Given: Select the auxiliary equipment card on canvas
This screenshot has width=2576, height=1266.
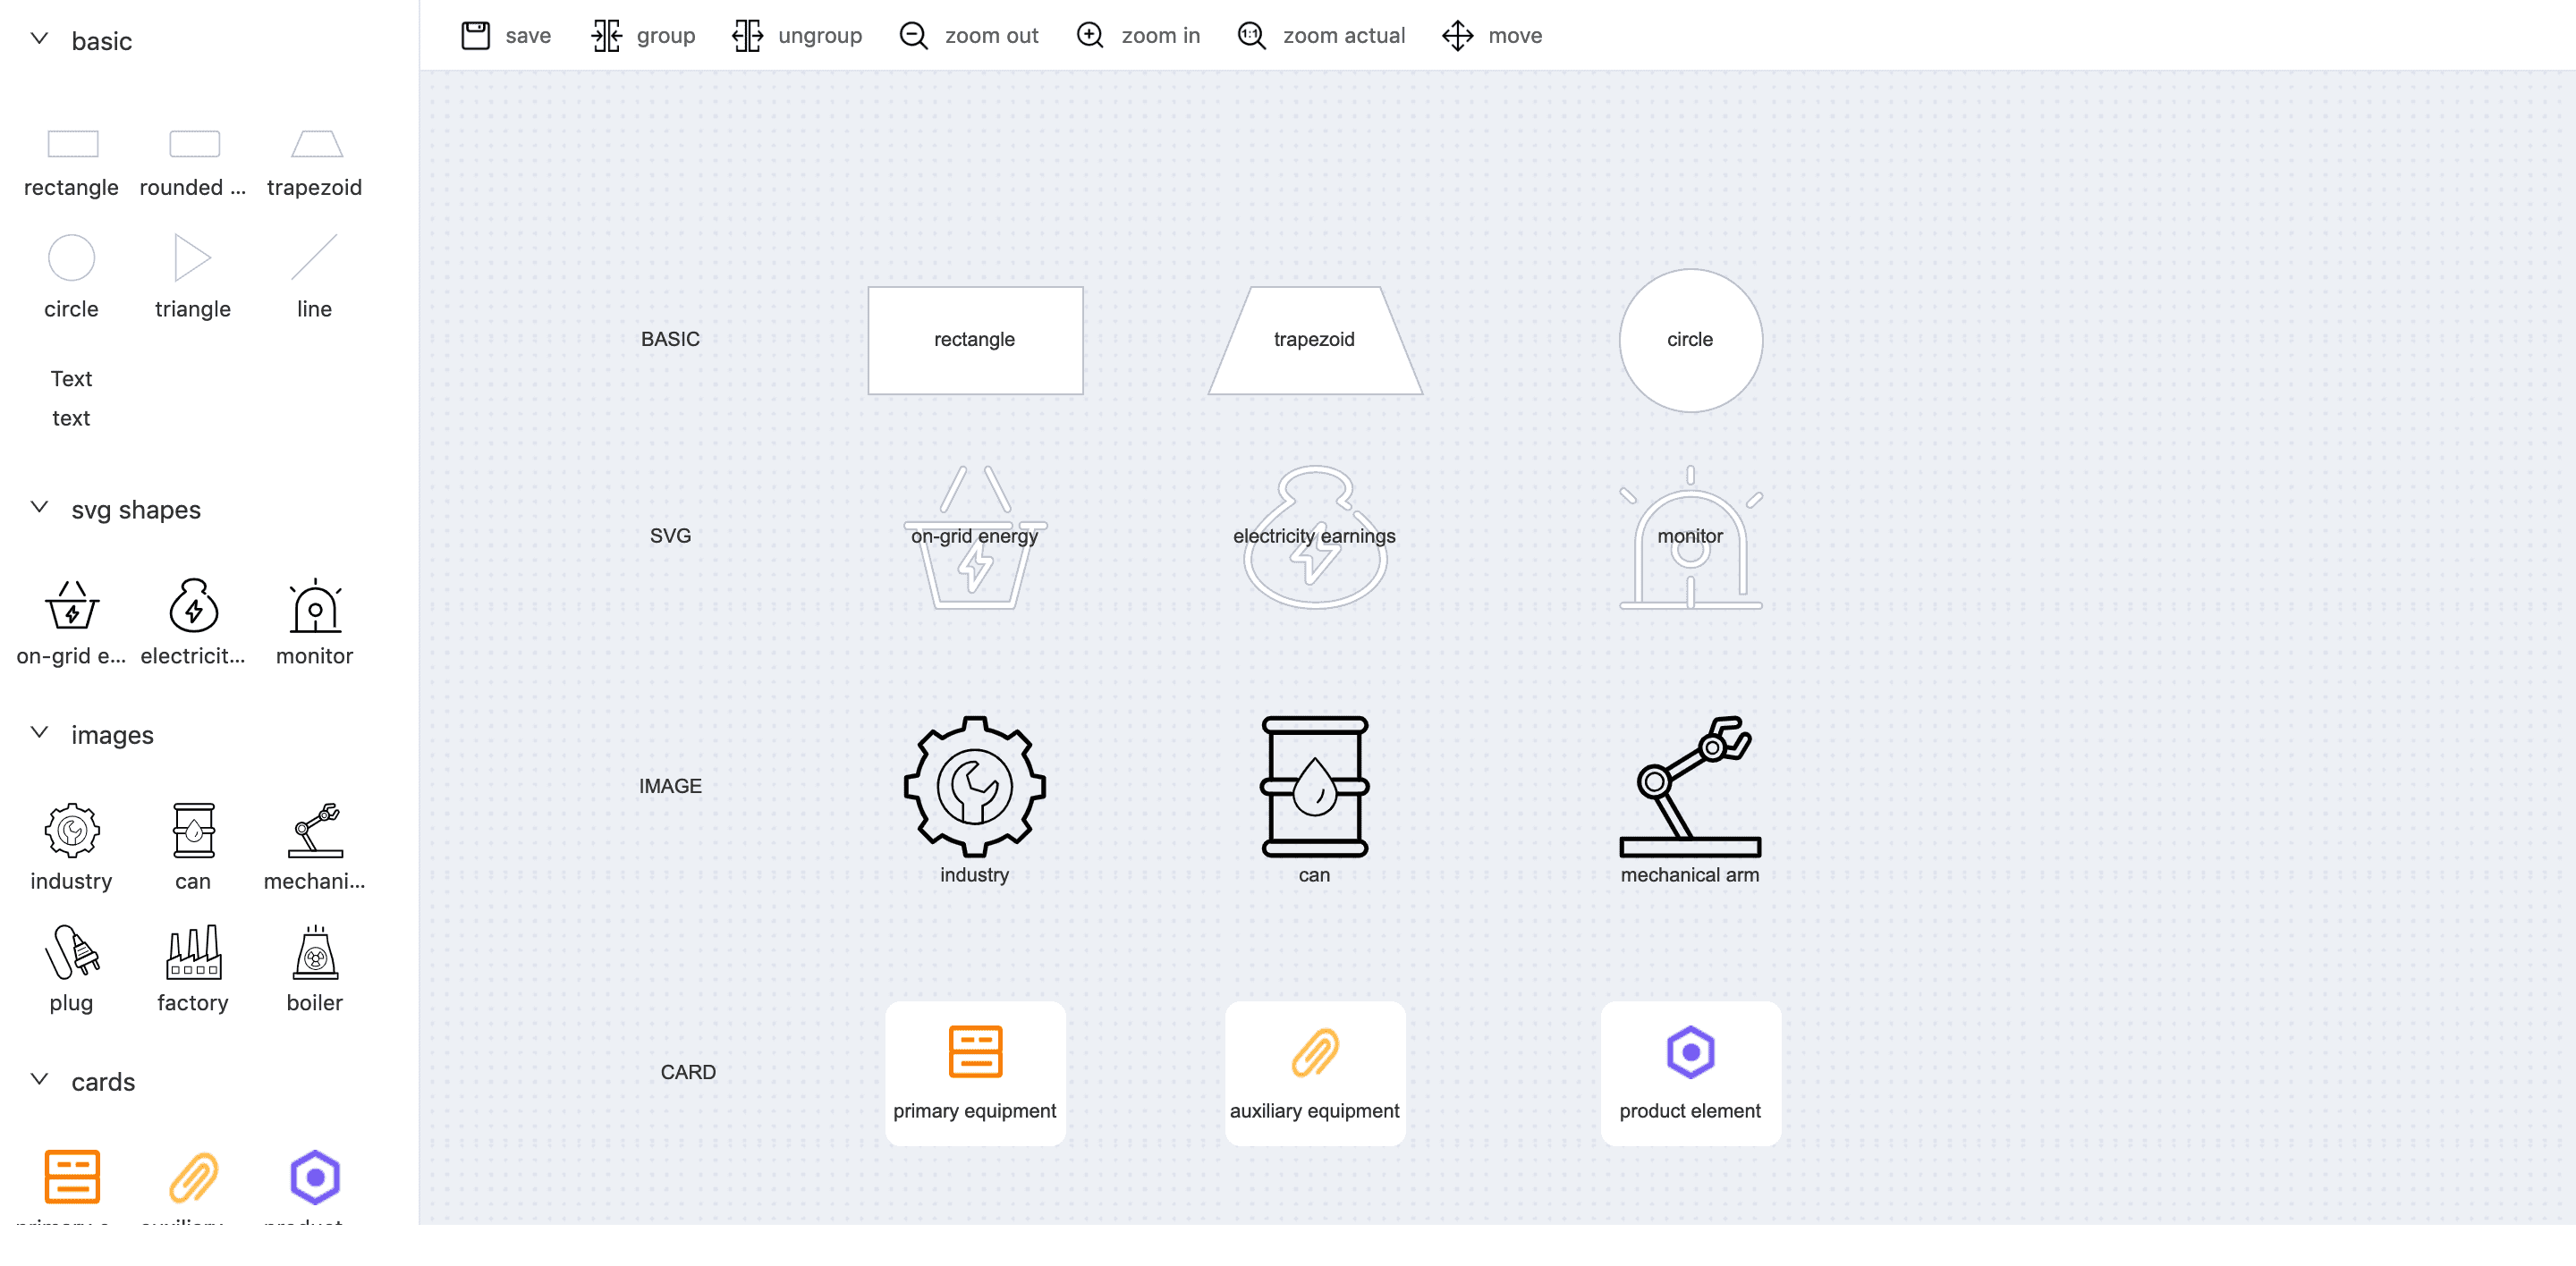Looking at the screenshot, I should [1314, 1072].
